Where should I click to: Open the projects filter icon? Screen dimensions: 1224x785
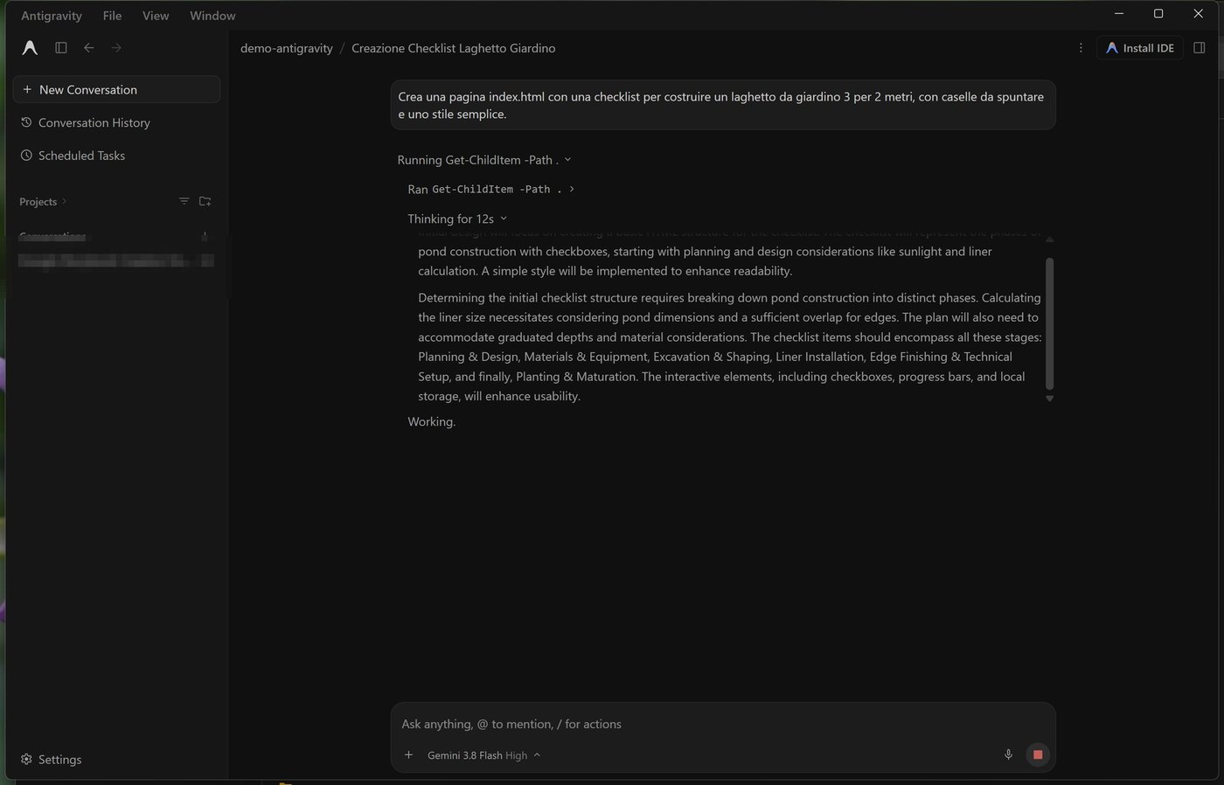[184, 201]
